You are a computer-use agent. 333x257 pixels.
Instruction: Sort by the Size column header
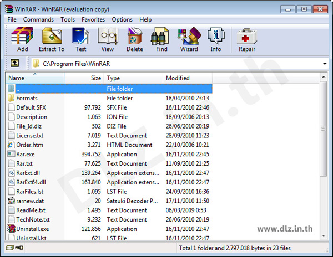click(84, 78)
